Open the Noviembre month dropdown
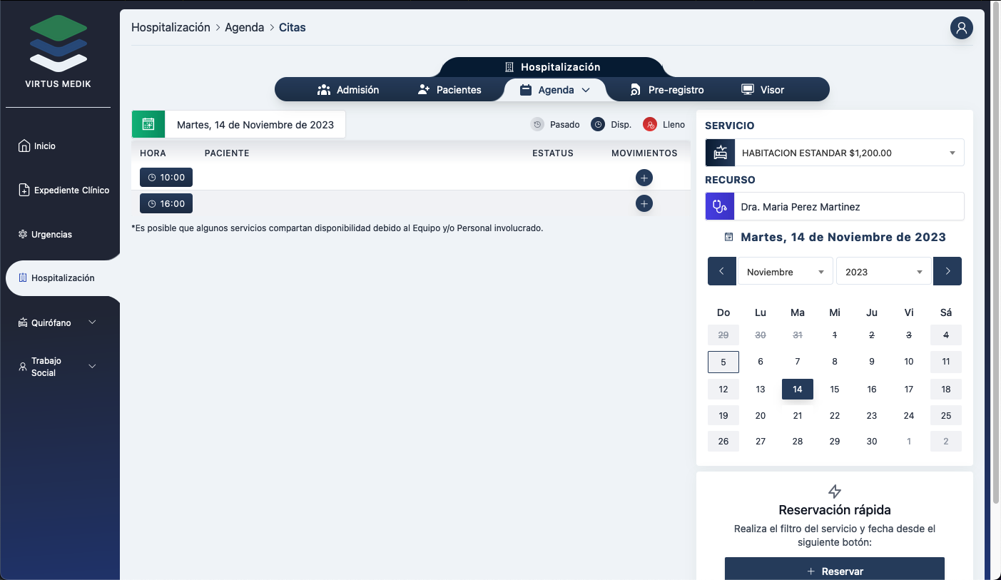This screenshot has width=1001, height=580. coord(785,272)
